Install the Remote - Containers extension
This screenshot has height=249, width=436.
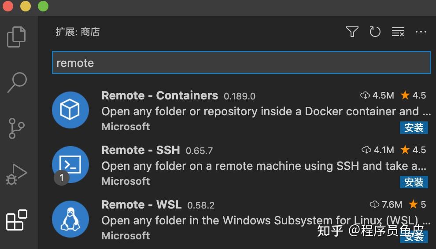(414, 128)
